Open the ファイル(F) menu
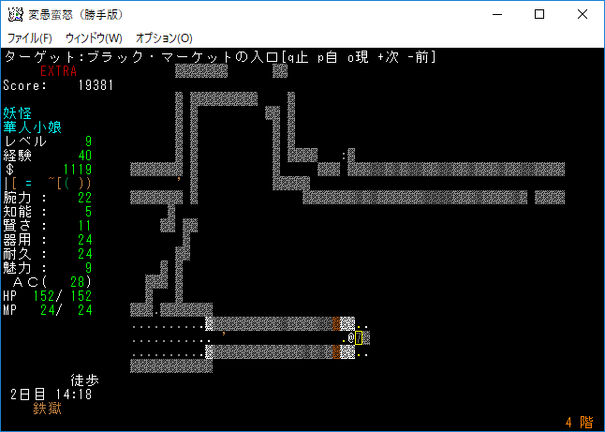This screenshot has width=605, height=432. [x=30, y=38]
